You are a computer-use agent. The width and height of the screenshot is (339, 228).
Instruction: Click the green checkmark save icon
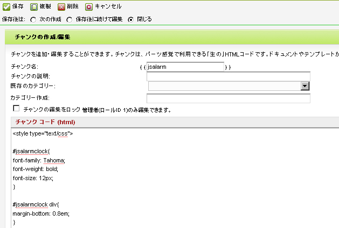6,6
